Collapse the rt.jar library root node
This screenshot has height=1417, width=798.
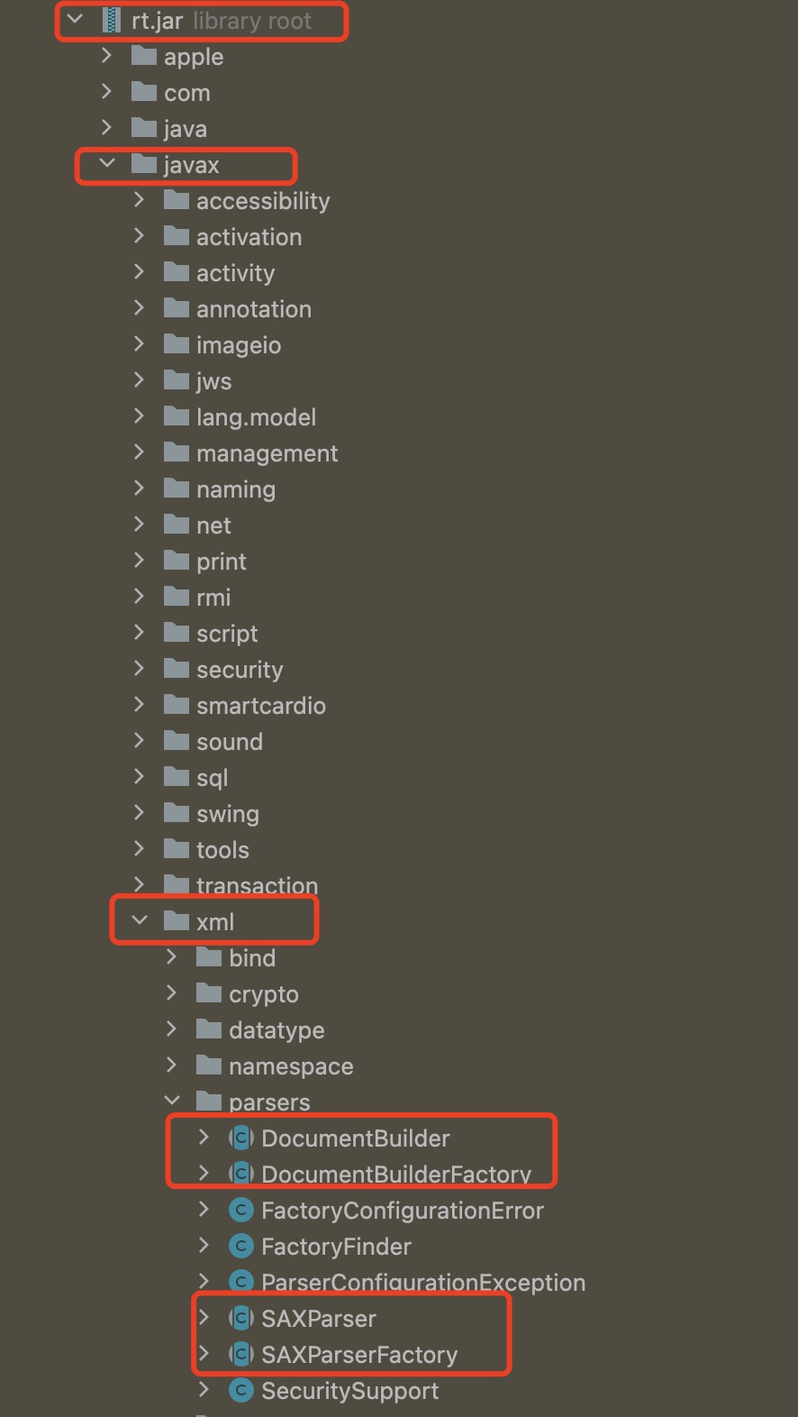point(75,19)
